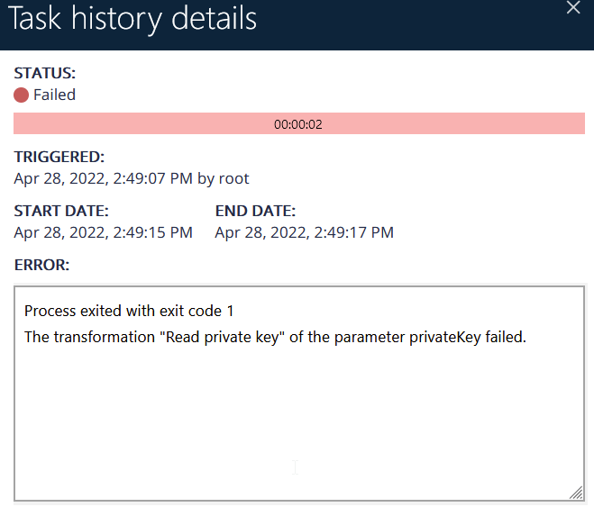Click the "root" user name
Image resolution: width=594 pixels, height=507 pixels.
(233, 178)
